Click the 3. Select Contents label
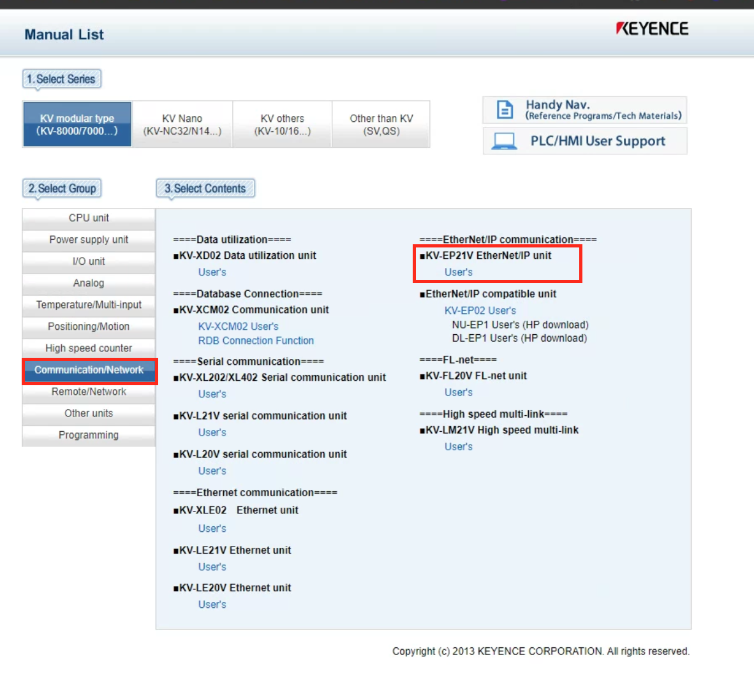 click(205, 189)
